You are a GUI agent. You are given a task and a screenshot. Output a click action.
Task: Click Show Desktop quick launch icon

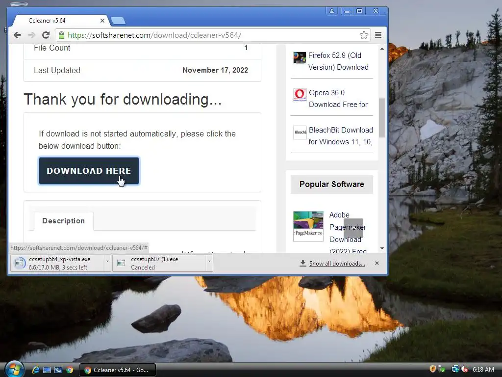[47, 370]
